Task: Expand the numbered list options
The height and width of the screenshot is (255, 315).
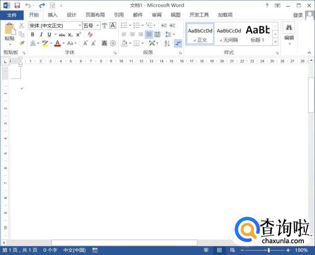Action: [x=142, y=25]
